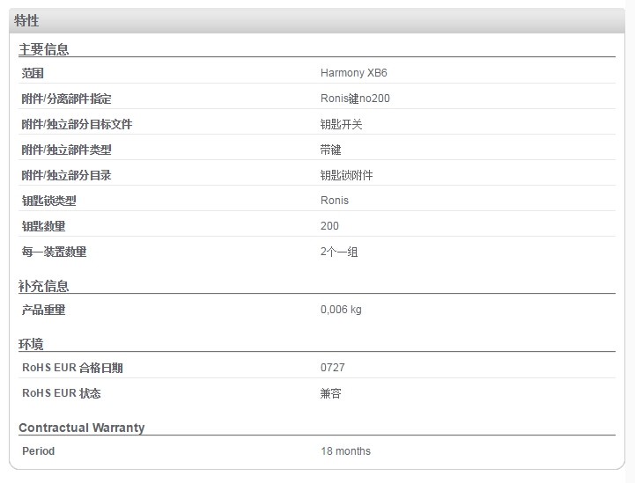The image size is (635, 483).
Task: Click the RoHS EUR 状态 label
Action: [x=62, y=393]
